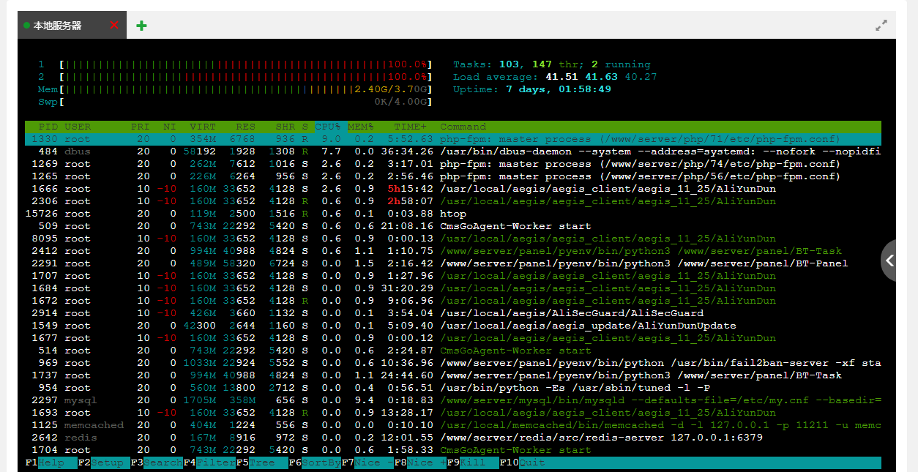Viewport: 918px width, 472px height.
Task: Sort by the USER column header
Action: [78, 127]
